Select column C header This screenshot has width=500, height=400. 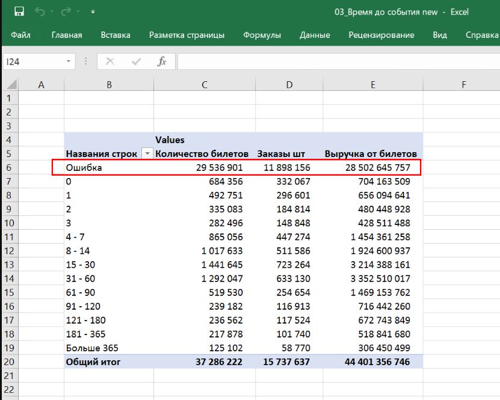tap(205, 85)
